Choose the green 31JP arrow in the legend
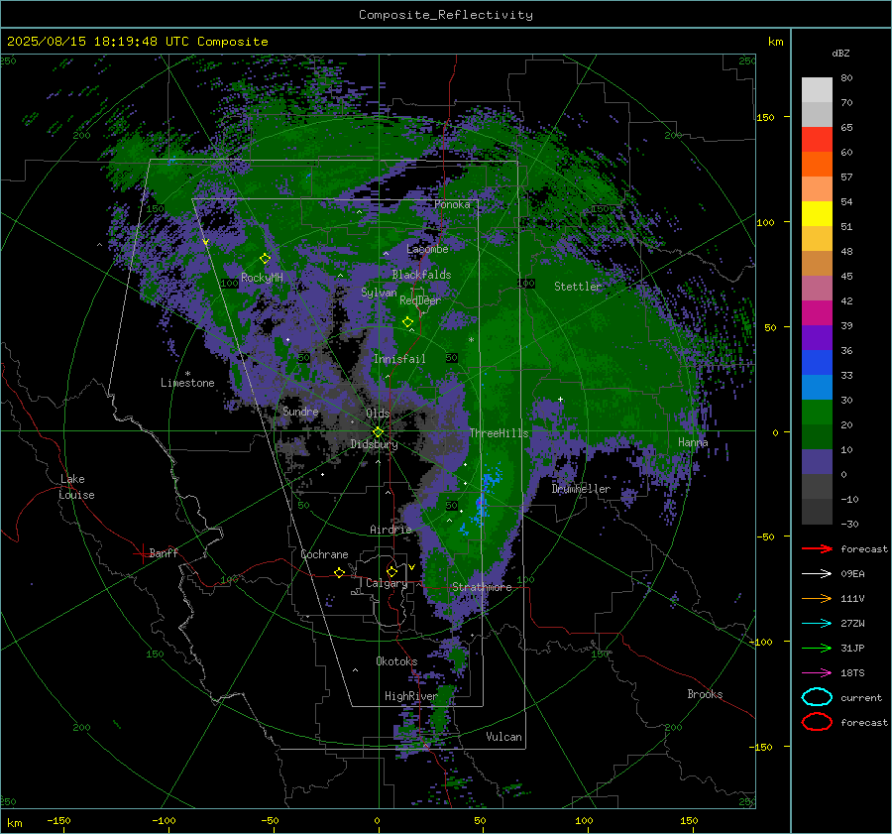Image resolution: width=892 pixels, height=834 pixels. coord(817,648)
